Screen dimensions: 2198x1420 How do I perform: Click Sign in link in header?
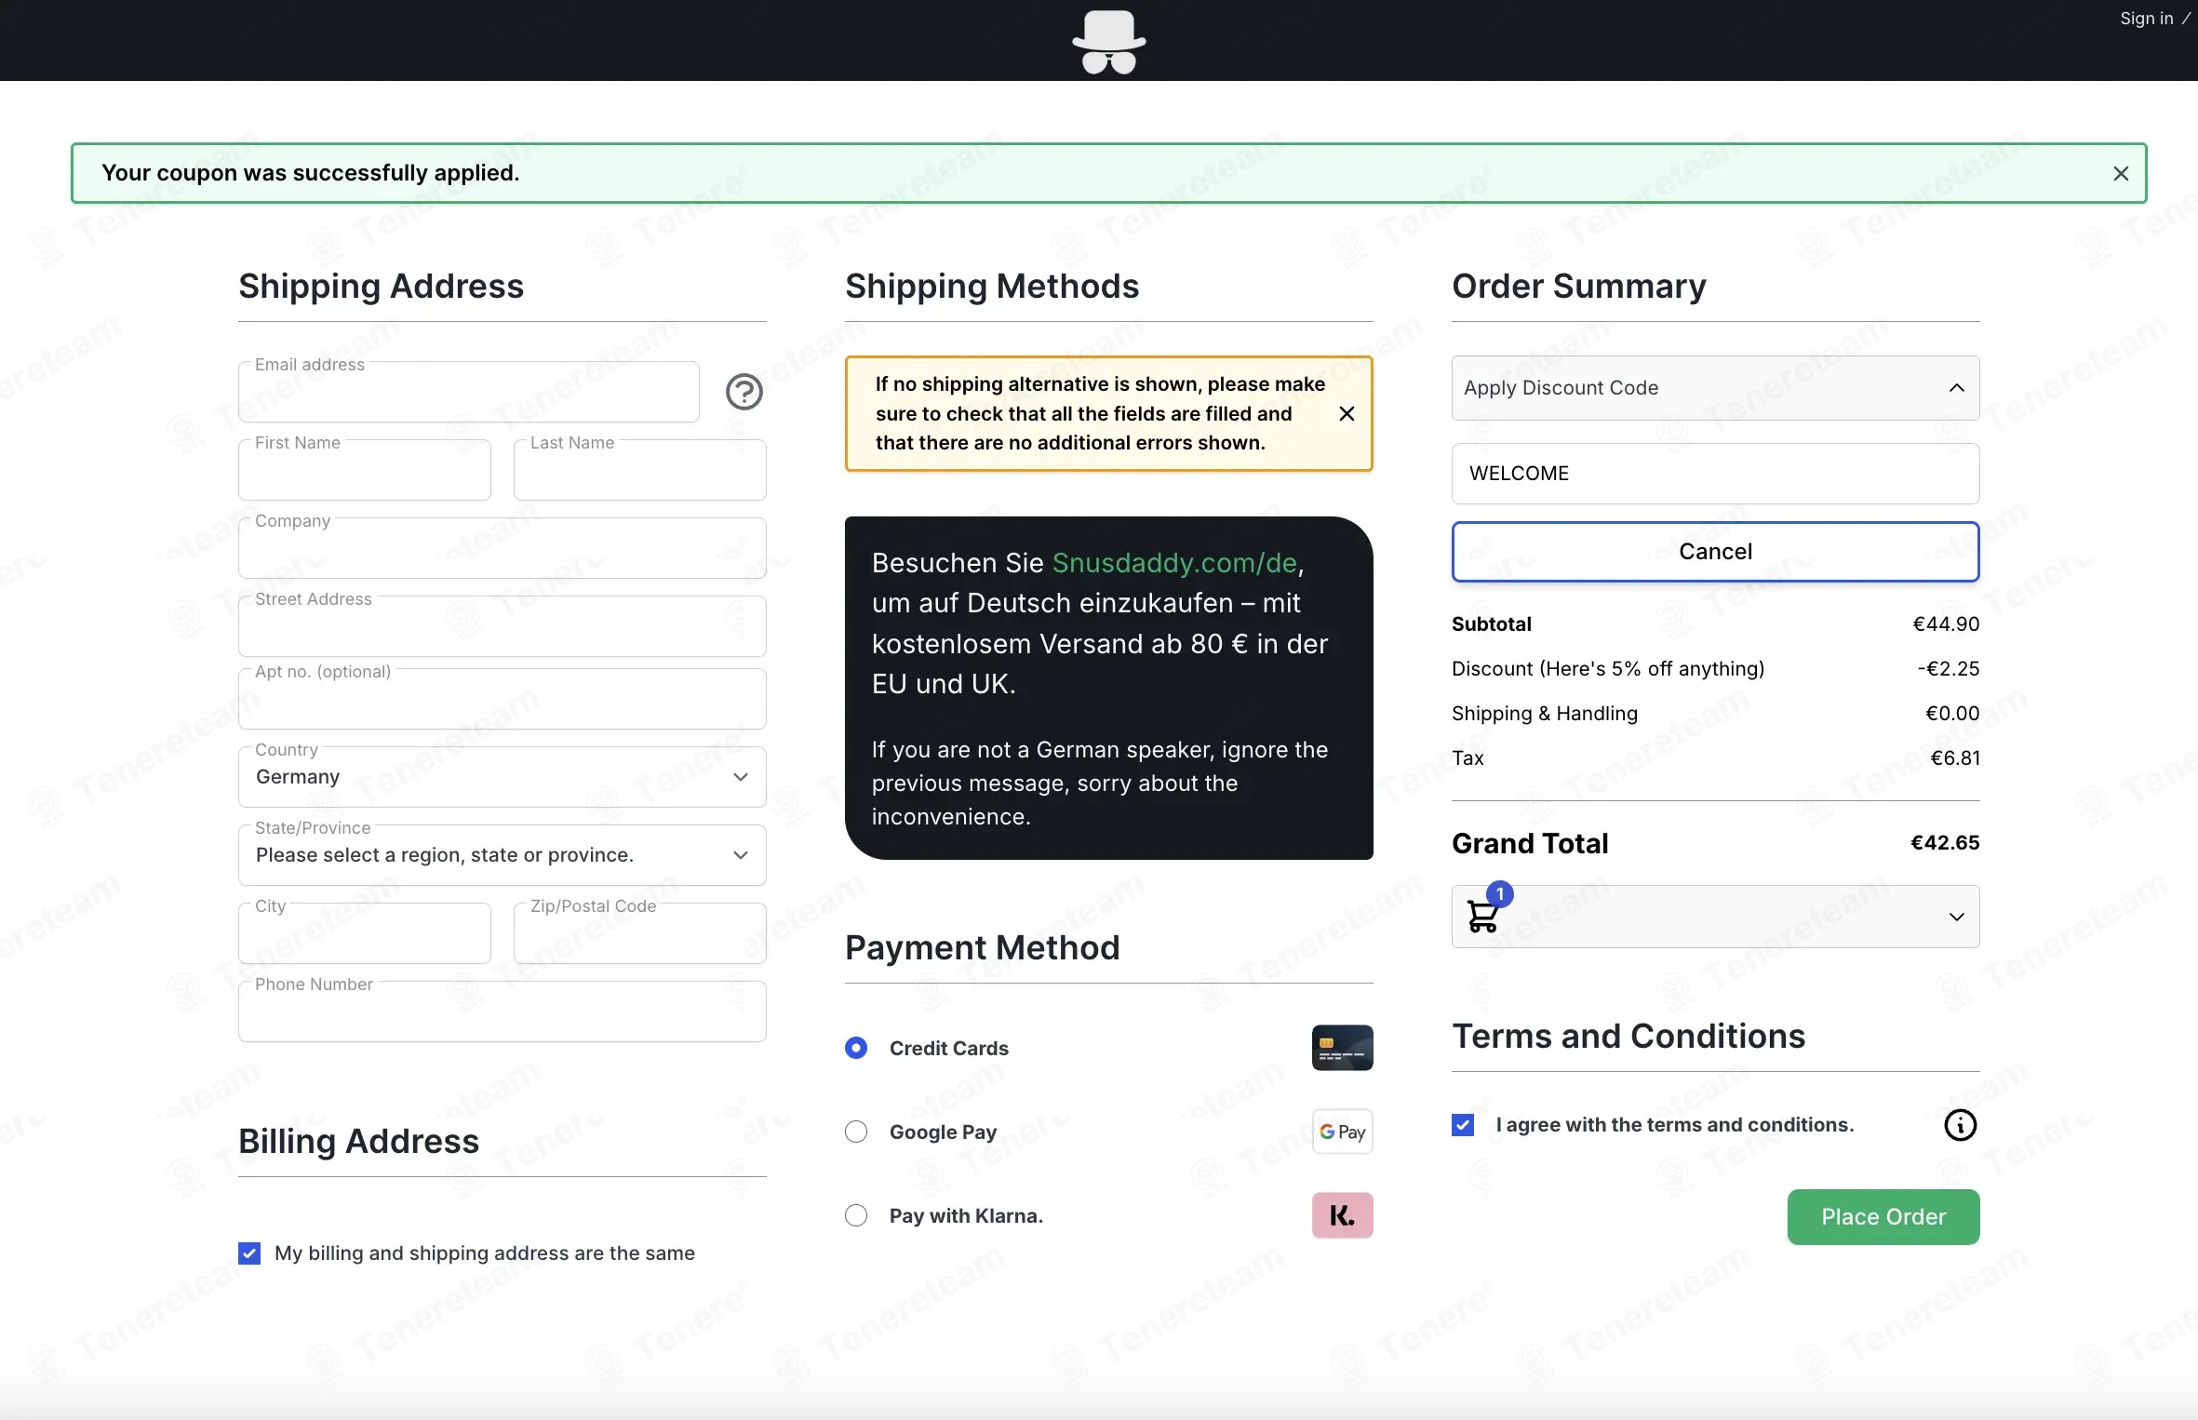(x=2146, y=19)
